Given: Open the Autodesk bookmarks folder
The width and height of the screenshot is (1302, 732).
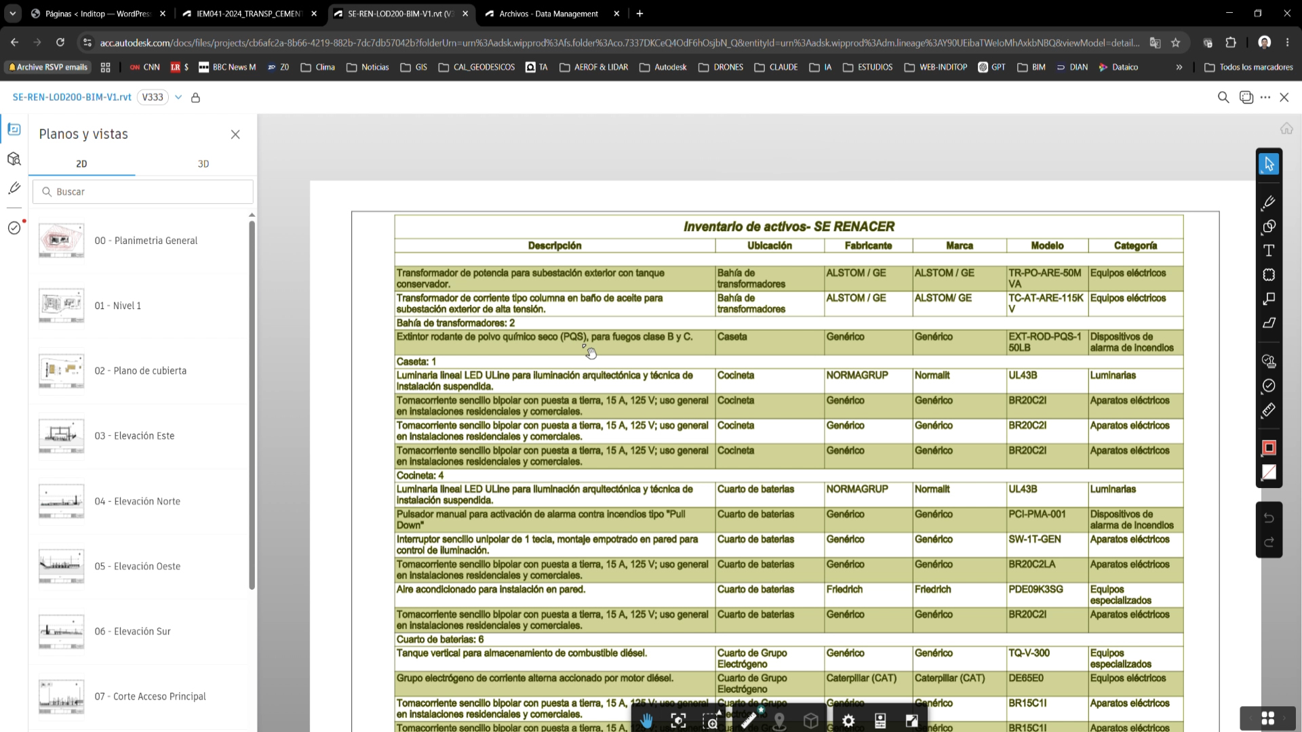Looking at the screenshot, I should 663,67.
